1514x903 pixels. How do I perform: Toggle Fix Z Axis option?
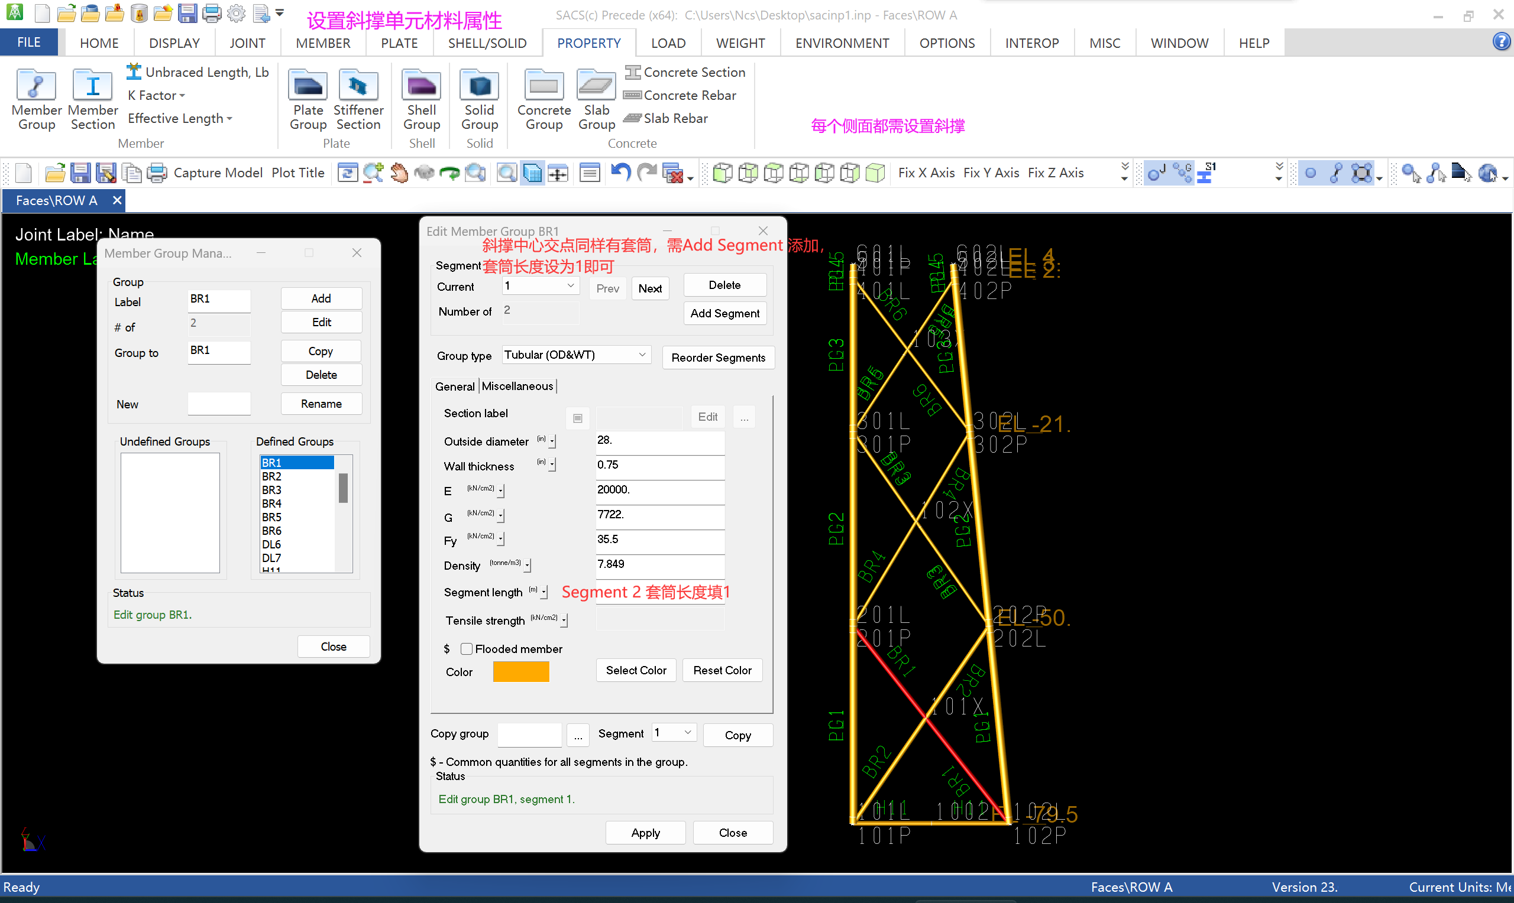point(1055,173)
